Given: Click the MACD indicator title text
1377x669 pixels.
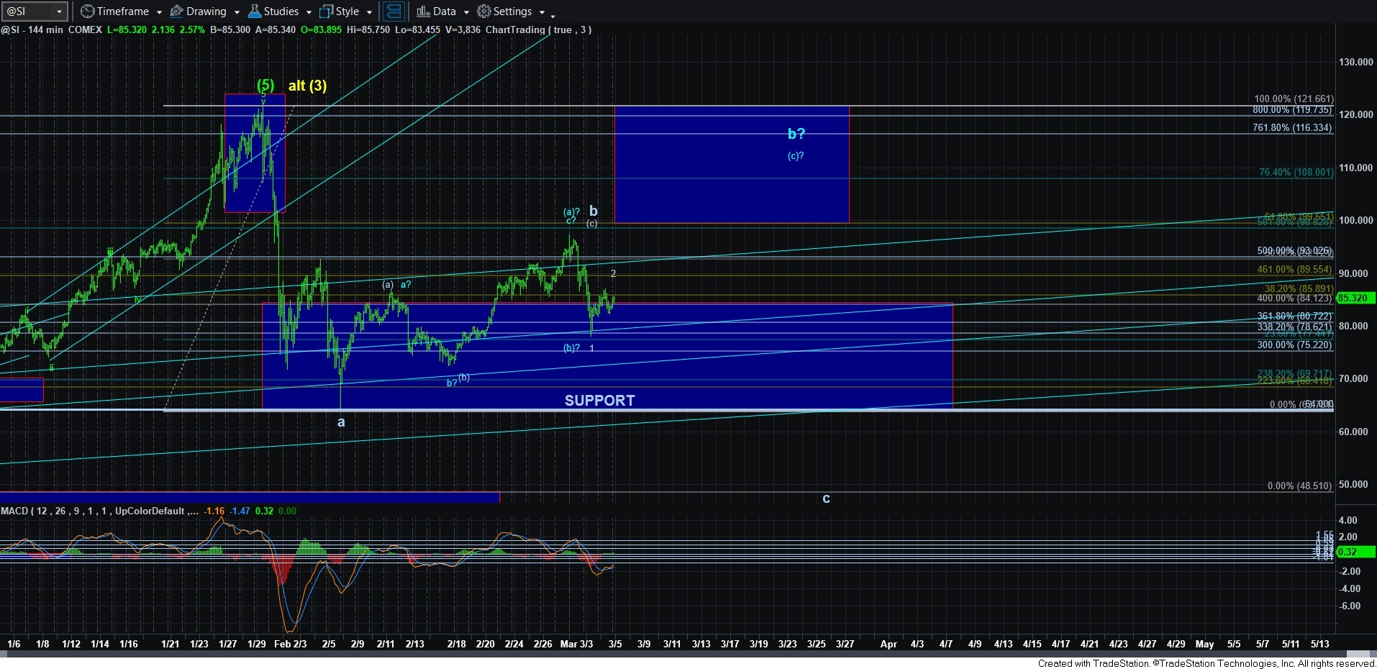Looking at the screenshot, I should [94, 511].
